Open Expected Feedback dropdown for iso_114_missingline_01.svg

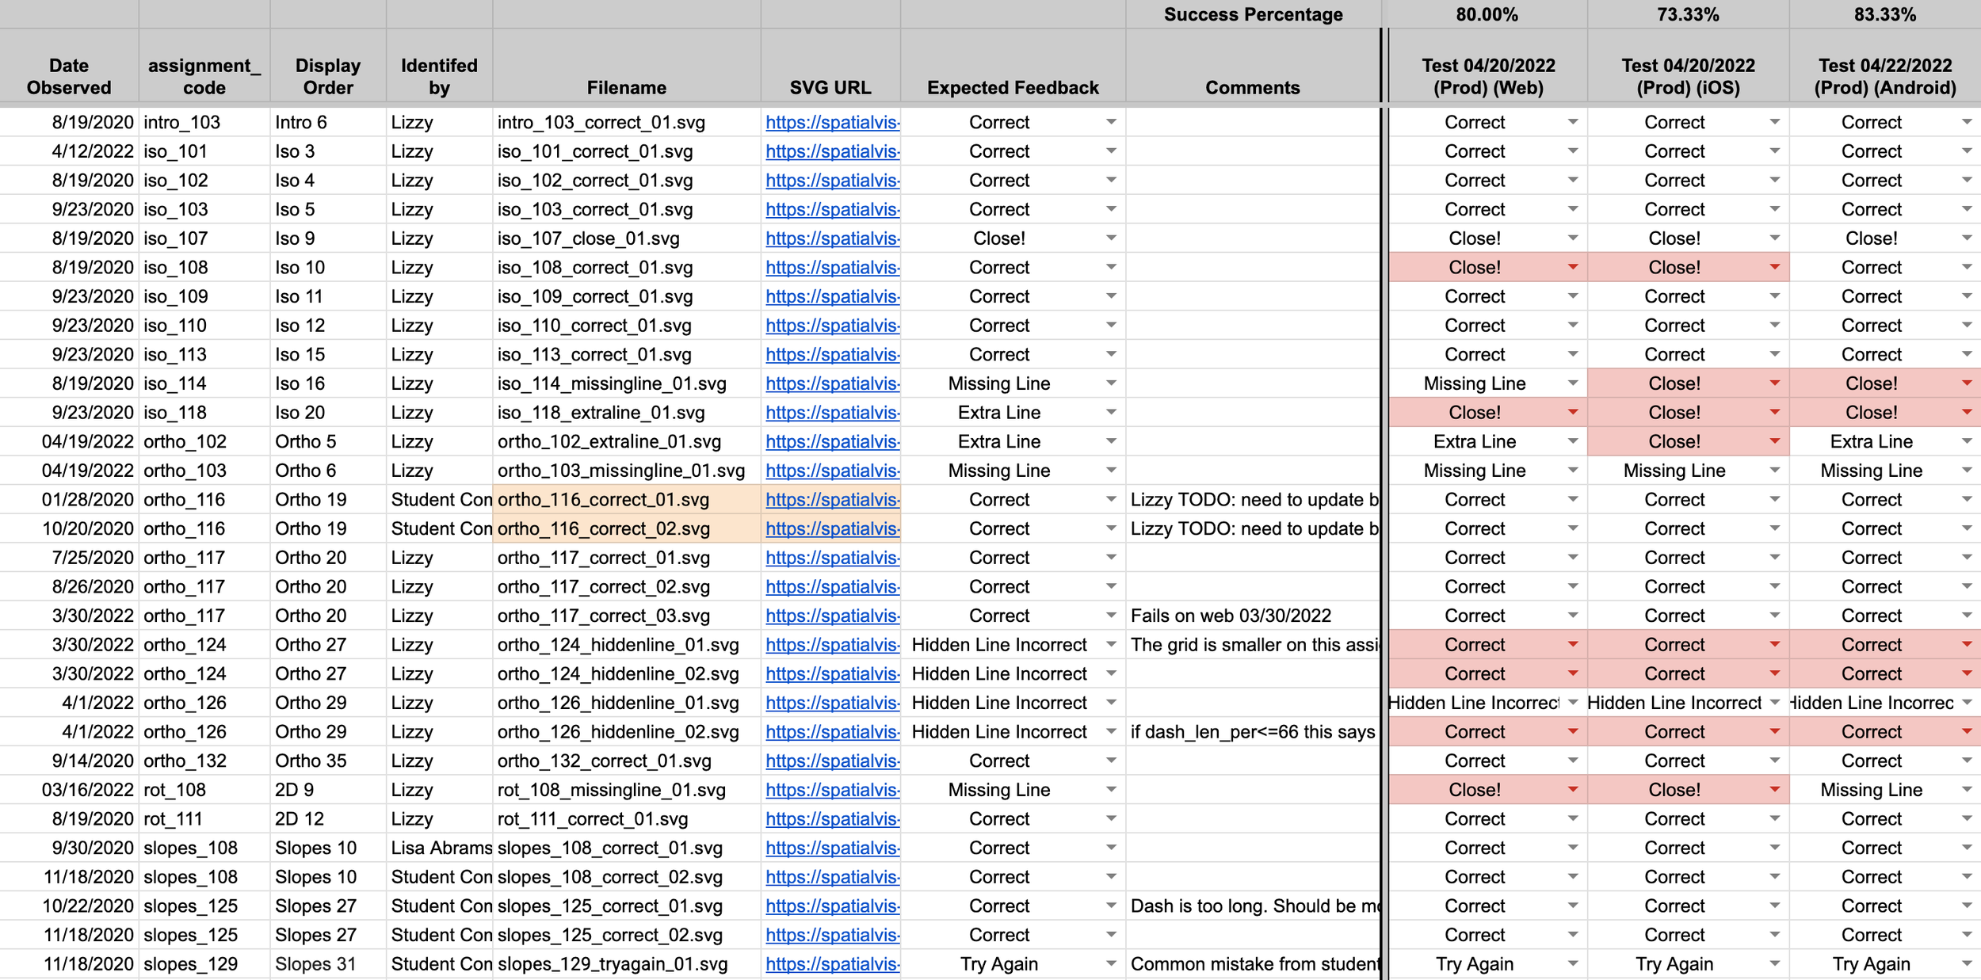[1111, 383]
